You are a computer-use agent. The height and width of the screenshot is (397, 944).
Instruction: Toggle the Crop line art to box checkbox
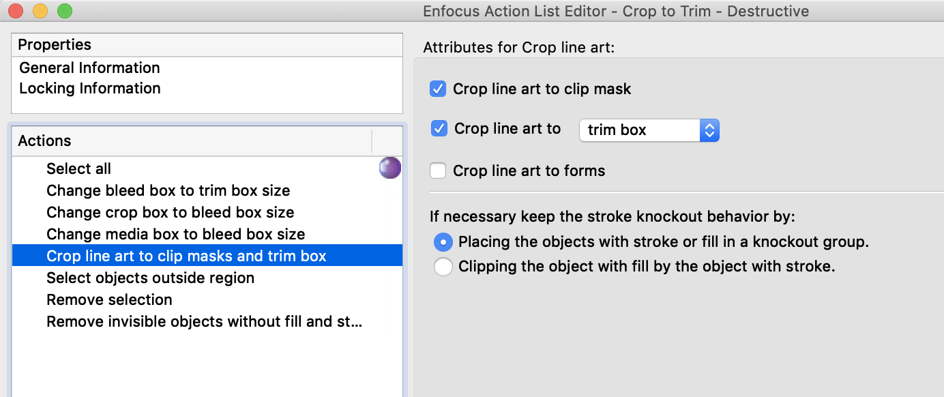point(439,128)
